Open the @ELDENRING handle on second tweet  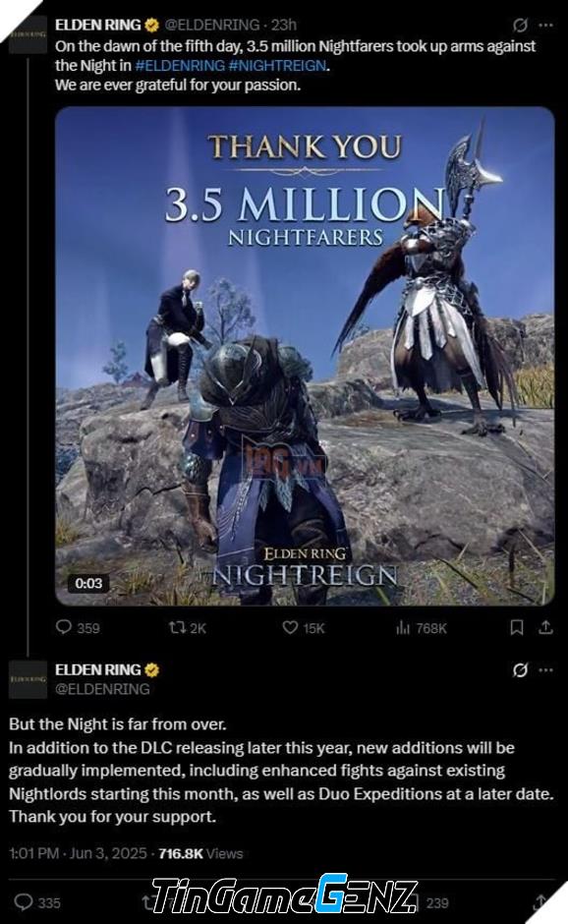(102, 689)
